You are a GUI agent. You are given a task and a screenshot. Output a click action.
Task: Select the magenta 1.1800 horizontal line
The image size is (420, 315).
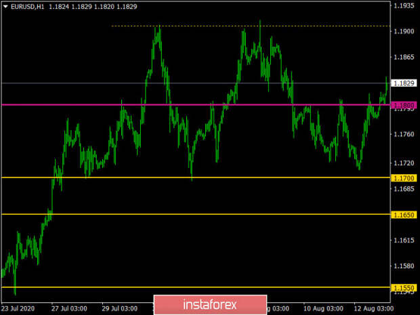point(196,104)
